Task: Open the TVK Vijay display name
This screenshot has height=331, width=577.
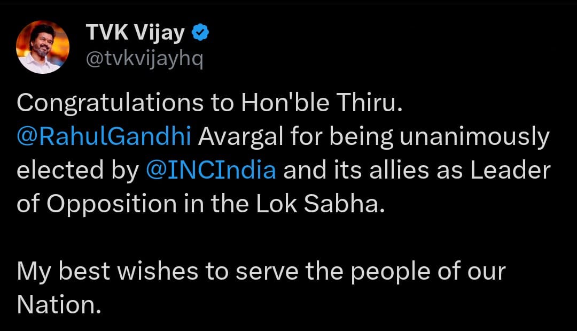Action: tap(135, 33)
